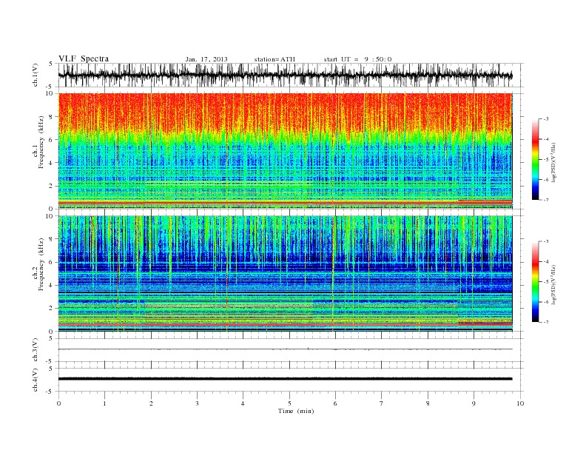Click the "Time (min)" x-axis label
The height and width of the screenshot is (453, 586).
coord(296,411)
